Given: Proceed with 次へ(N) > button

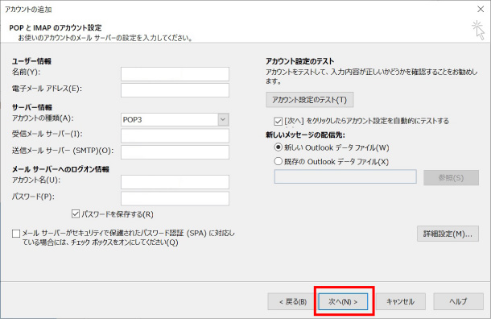Looking at the screenshot, I should [343, 301].
